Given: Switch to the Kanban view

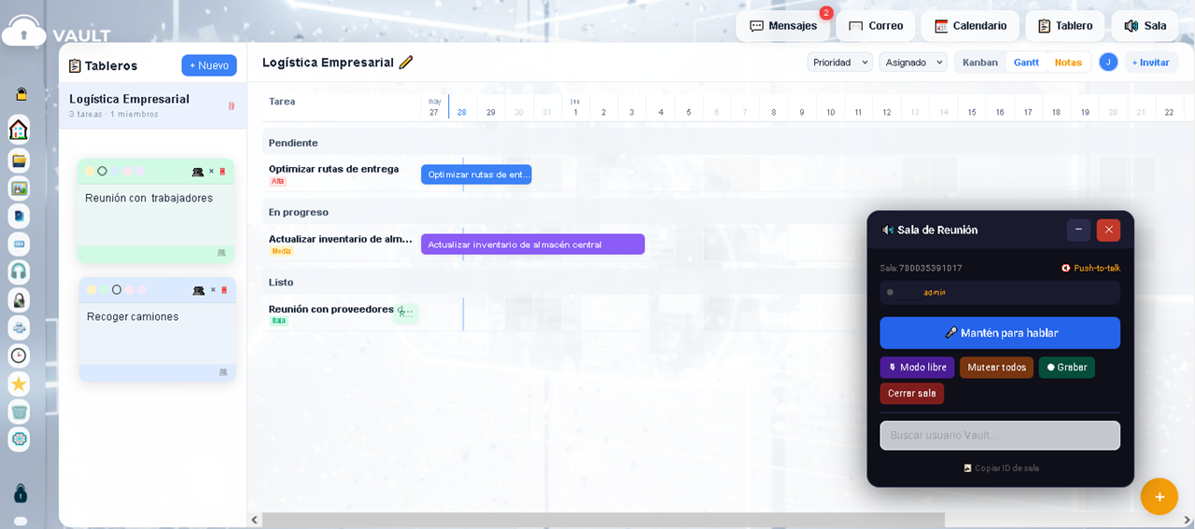Looking at the screenshot, I should tap(980, 63).
